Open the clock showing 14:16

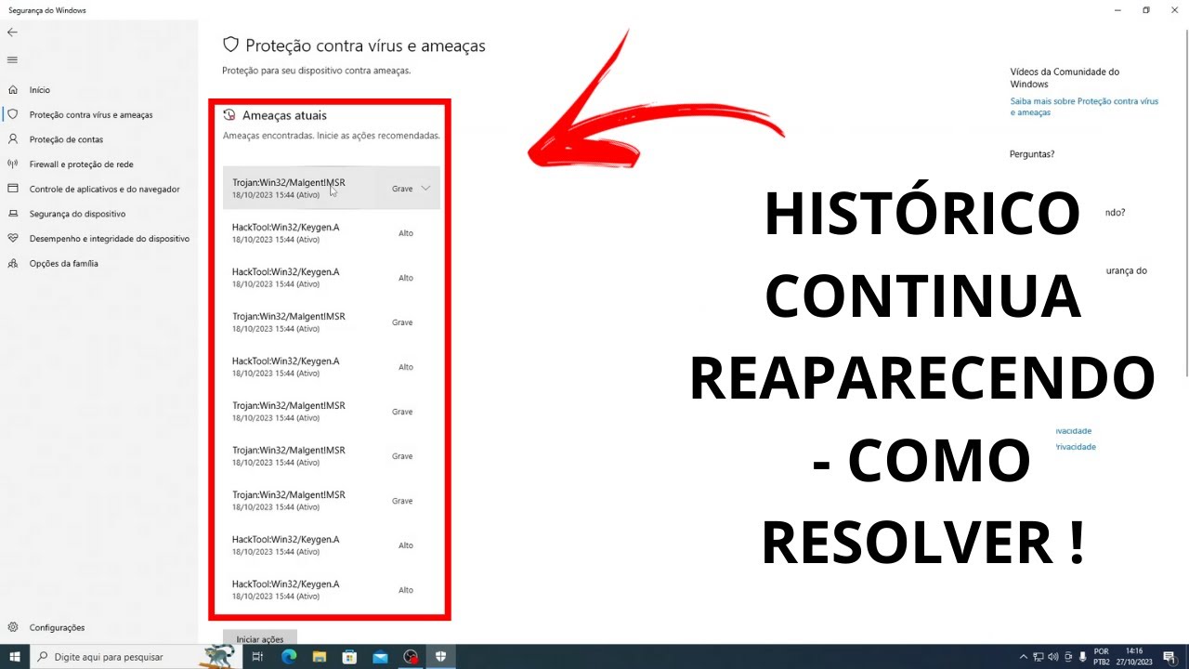[x=1135, y=657]
